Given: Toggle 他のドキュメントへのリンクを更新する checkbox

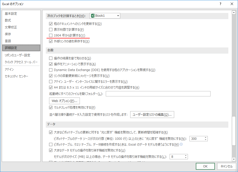Looking at the screenshot, I should coord(51,24).
